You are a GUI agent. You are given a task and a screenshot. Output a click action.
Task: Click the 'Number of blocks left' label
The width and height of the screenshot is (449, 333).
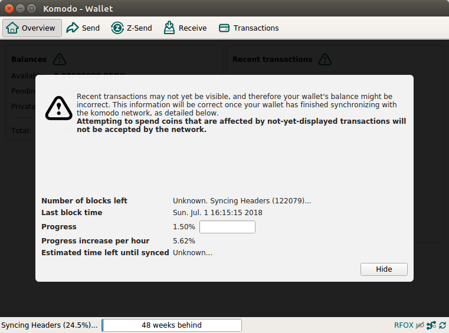click(x=84, y=201)
